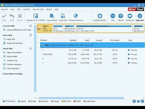Open the Google Plus social icon

click(x=142, y=101)
